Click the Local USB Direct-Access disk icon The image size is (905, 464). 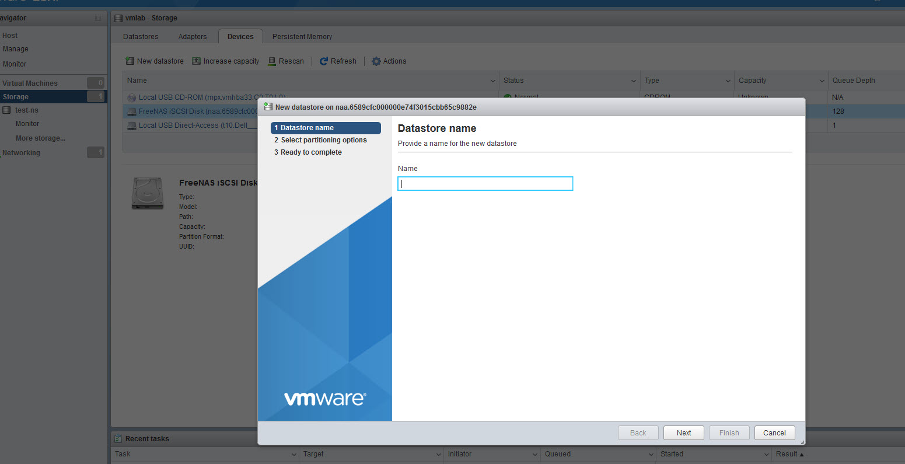(x=132, y=125)
